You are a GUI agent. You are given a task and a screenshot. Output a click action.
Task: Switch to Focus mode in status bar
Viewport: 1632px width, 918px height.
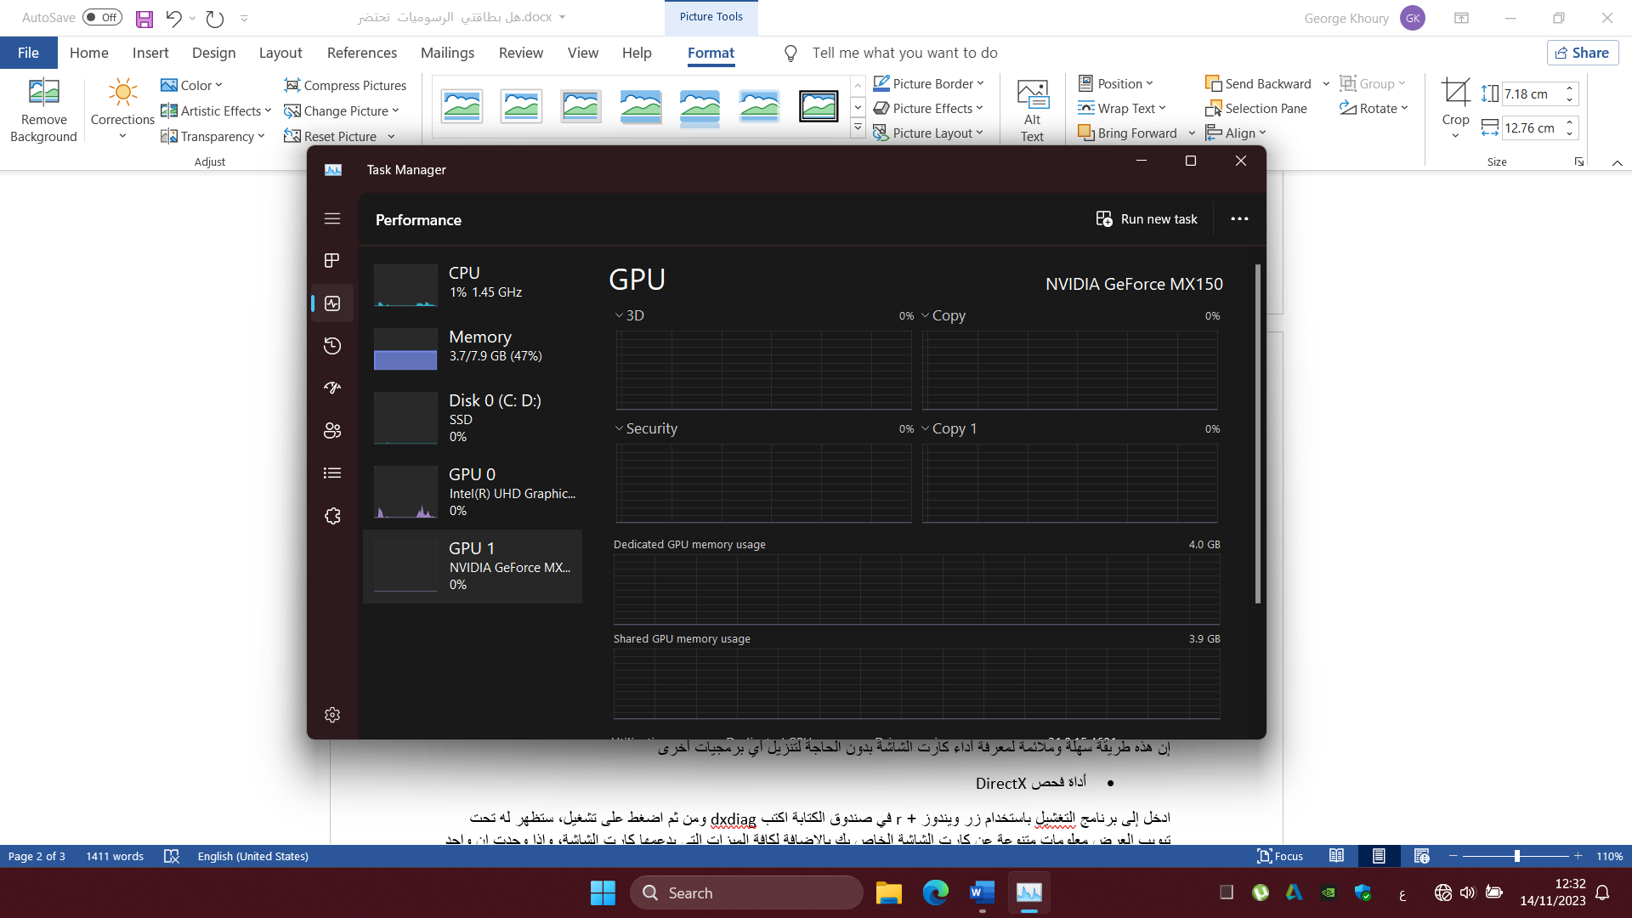click(1280, 856)
